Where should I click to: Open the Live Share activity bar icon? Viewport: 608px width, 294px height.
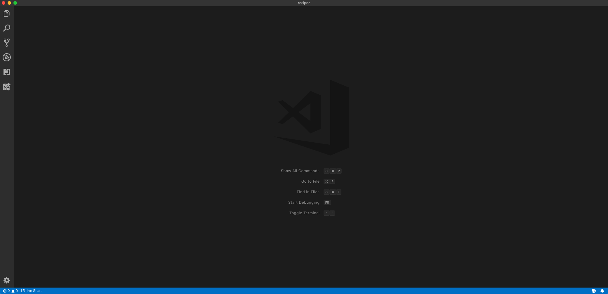click(x=7, y=87)
